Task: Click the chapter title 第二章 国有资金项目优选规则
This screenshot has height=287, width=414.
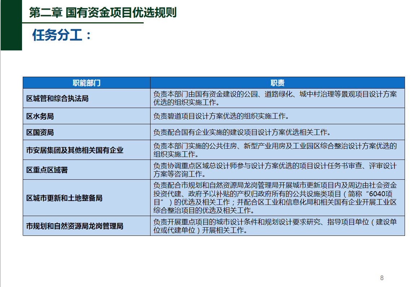Action: coord(103,13)
